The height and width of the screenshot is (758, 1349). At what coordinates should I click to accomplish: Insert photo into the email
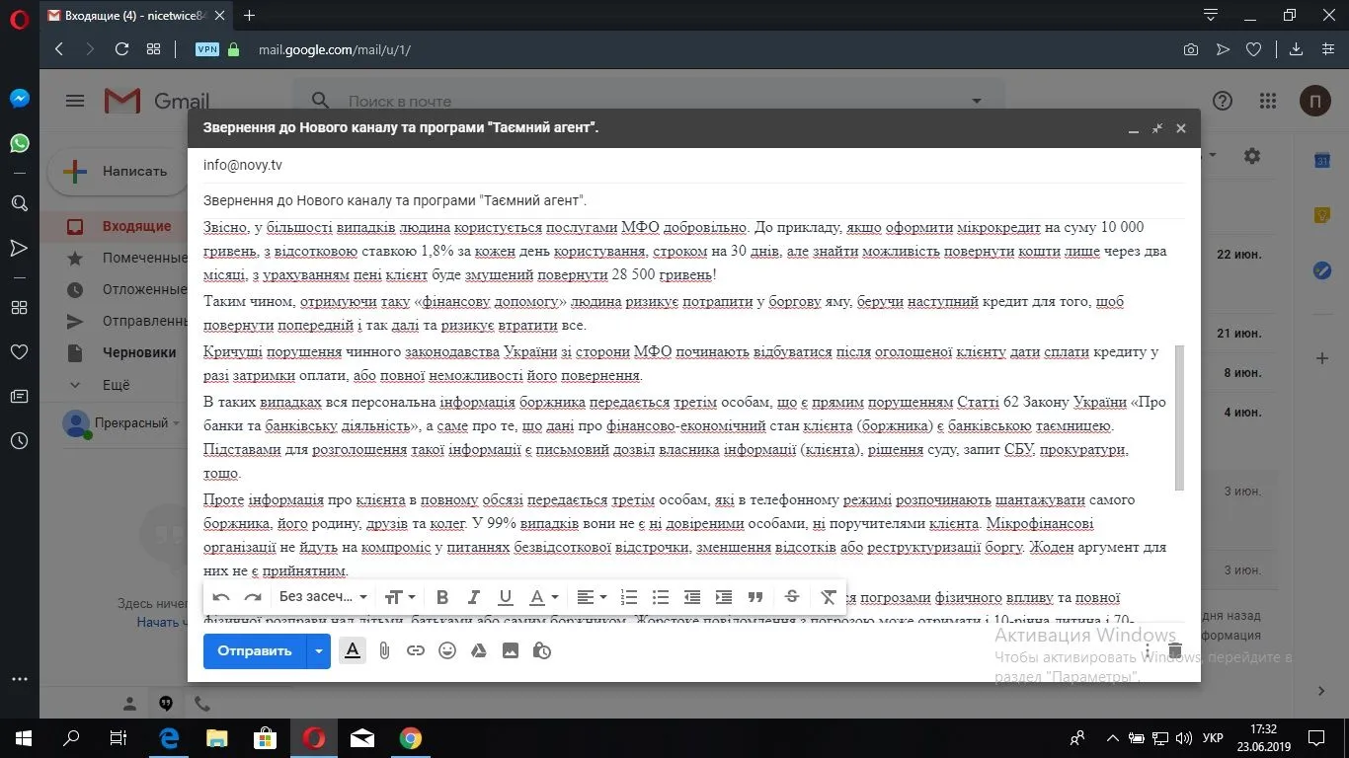511,650
